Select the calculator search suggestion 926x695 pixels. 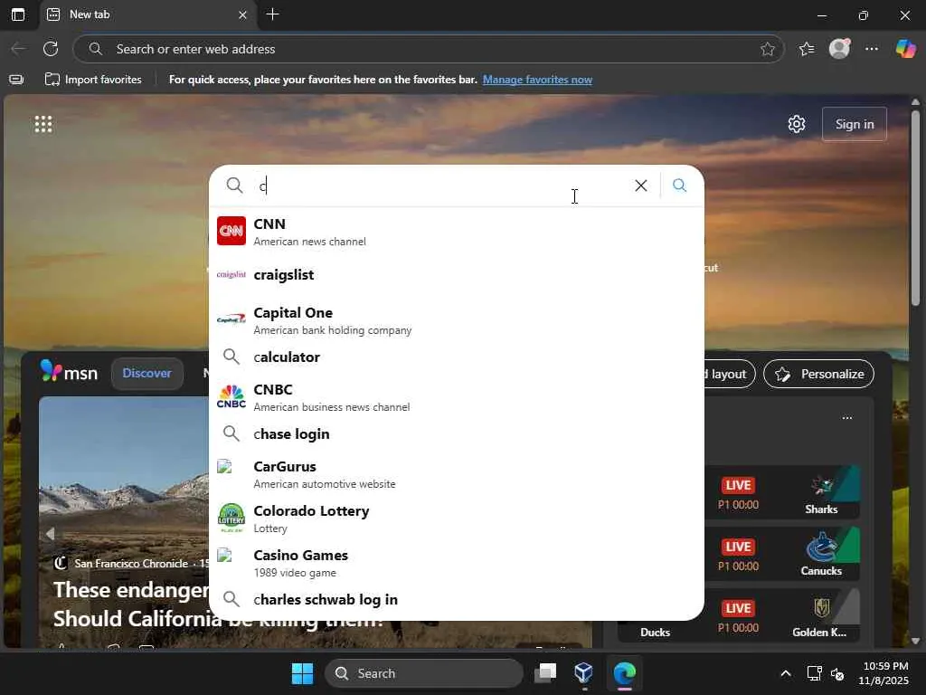pyautogui.click(x=457, y=357)
